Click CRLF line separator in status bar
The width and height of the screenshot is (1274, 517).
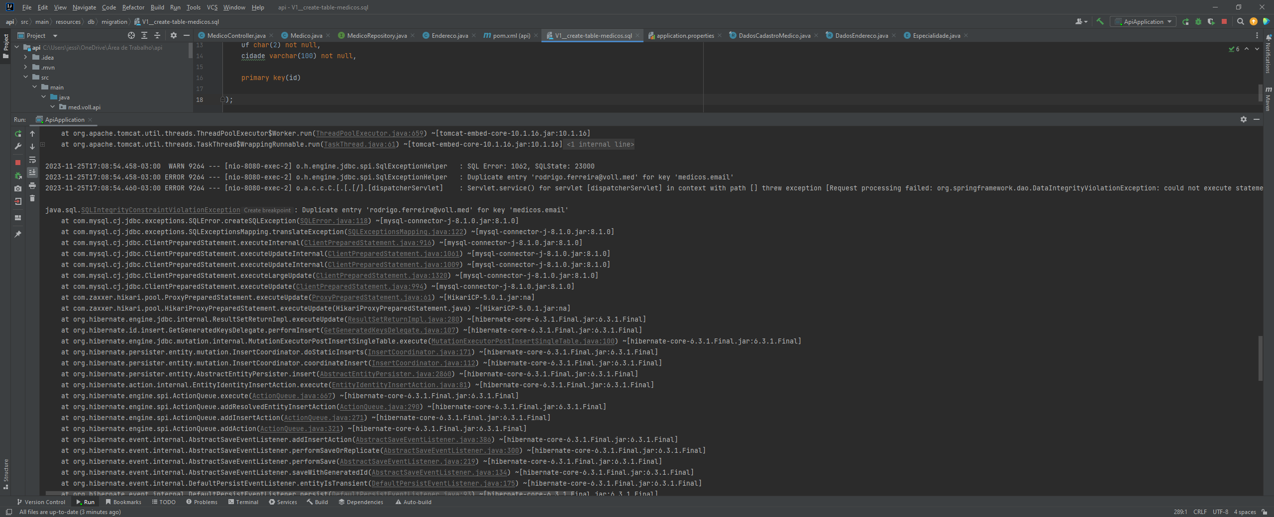tap(1200, 512)
